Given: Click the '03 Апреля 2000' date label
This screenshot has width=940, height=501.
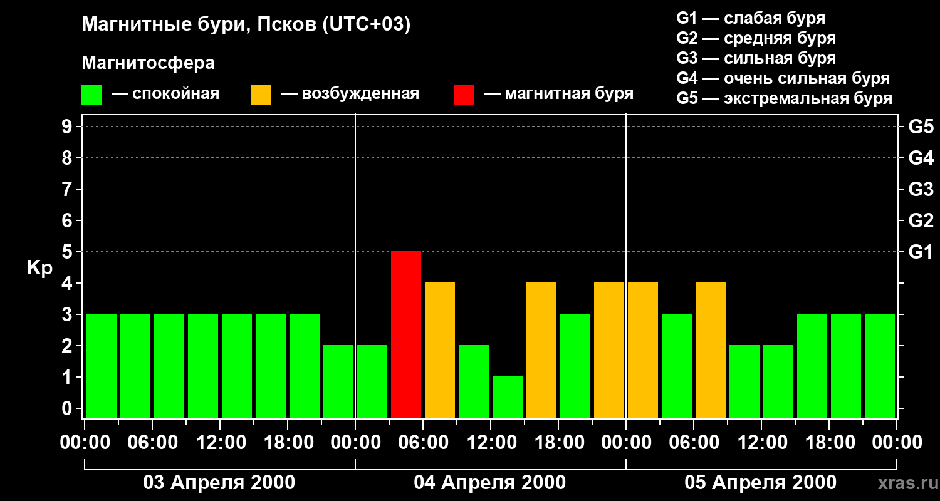Looking at the screenshot, I should (x=219, y=483).
